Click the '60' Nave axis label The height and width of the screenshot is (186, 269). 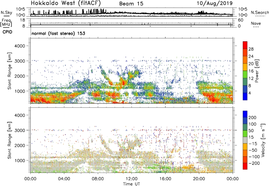[x=240, y=20]
